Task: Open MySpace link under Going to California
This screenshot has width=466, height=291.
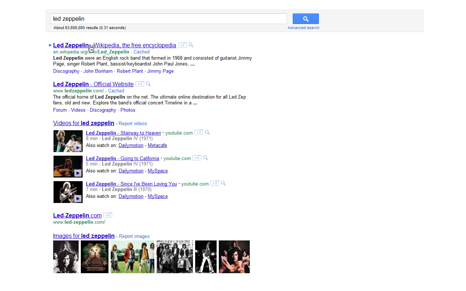Action: pos(158,171)
